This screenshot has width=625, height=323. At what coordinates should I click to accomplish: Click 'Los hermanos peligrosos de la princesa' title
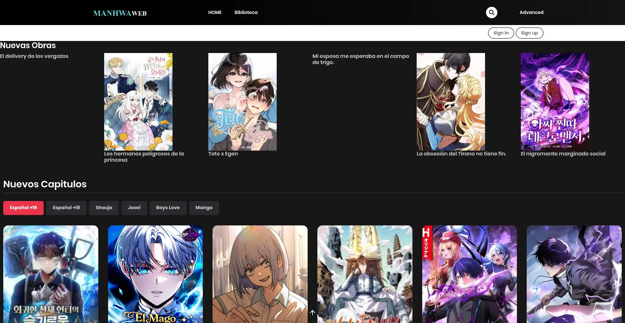144,157
